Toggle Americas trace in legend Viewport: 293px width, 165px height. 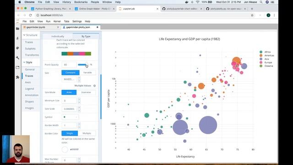point(267,55)
